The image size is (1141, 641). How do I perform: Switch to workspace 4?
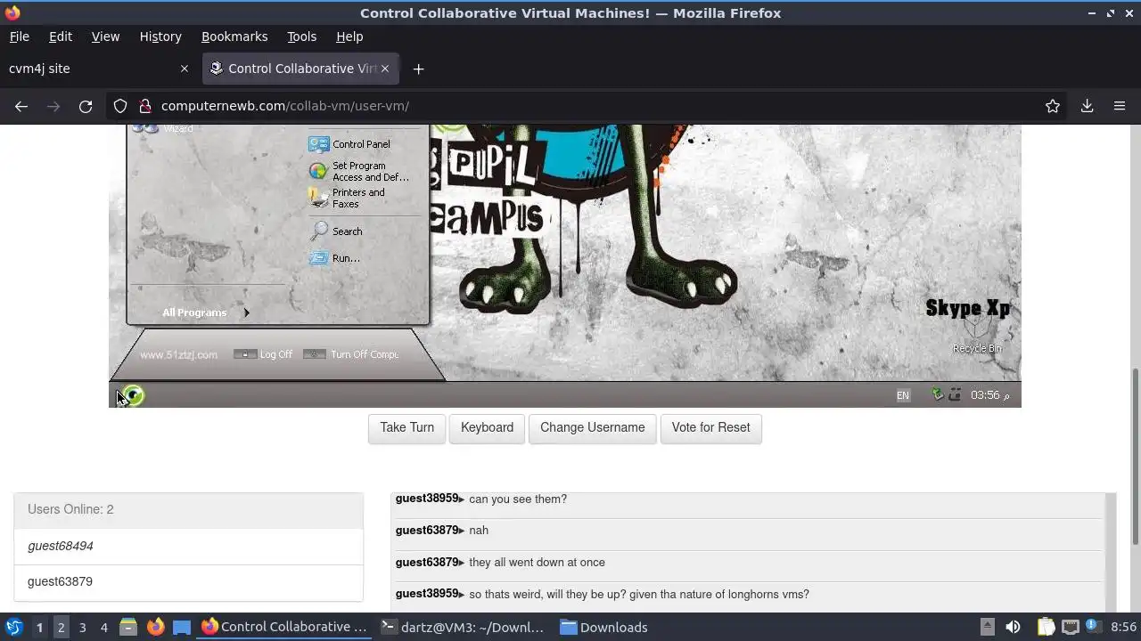[x=103, y=628]
